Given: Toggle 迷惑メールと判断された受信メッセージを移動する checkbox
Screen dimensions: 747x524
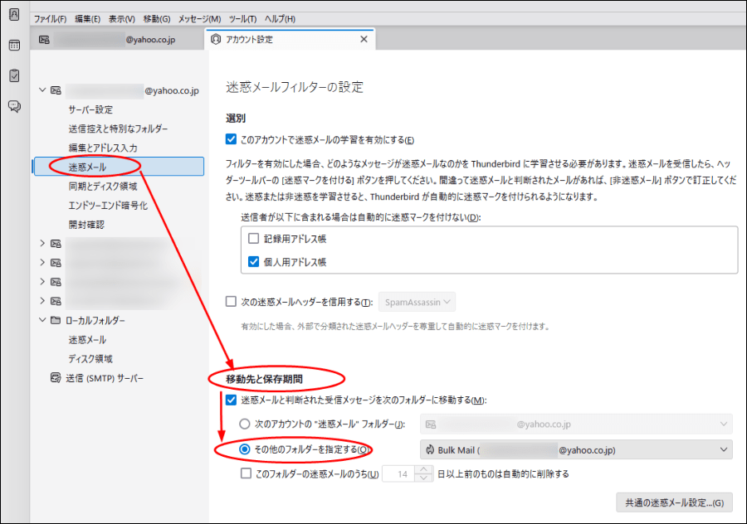Looking at the screenshot, I should 231,400.
